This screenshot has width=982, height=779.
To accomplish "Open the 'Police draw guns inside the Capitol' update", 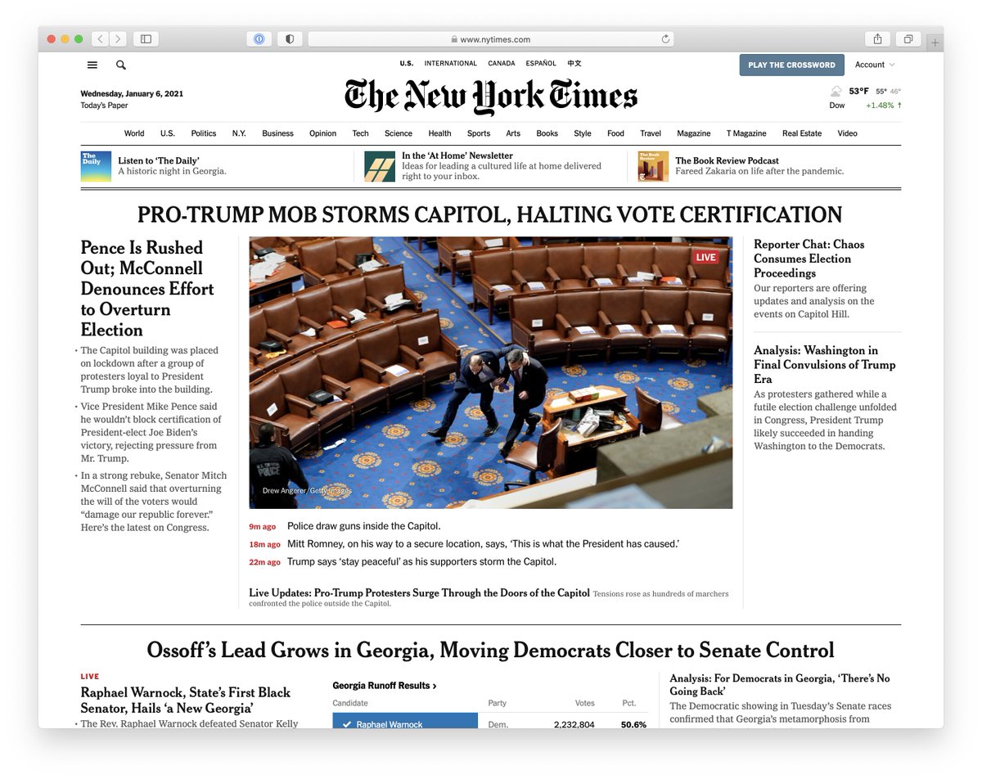I will coord(364,526).
